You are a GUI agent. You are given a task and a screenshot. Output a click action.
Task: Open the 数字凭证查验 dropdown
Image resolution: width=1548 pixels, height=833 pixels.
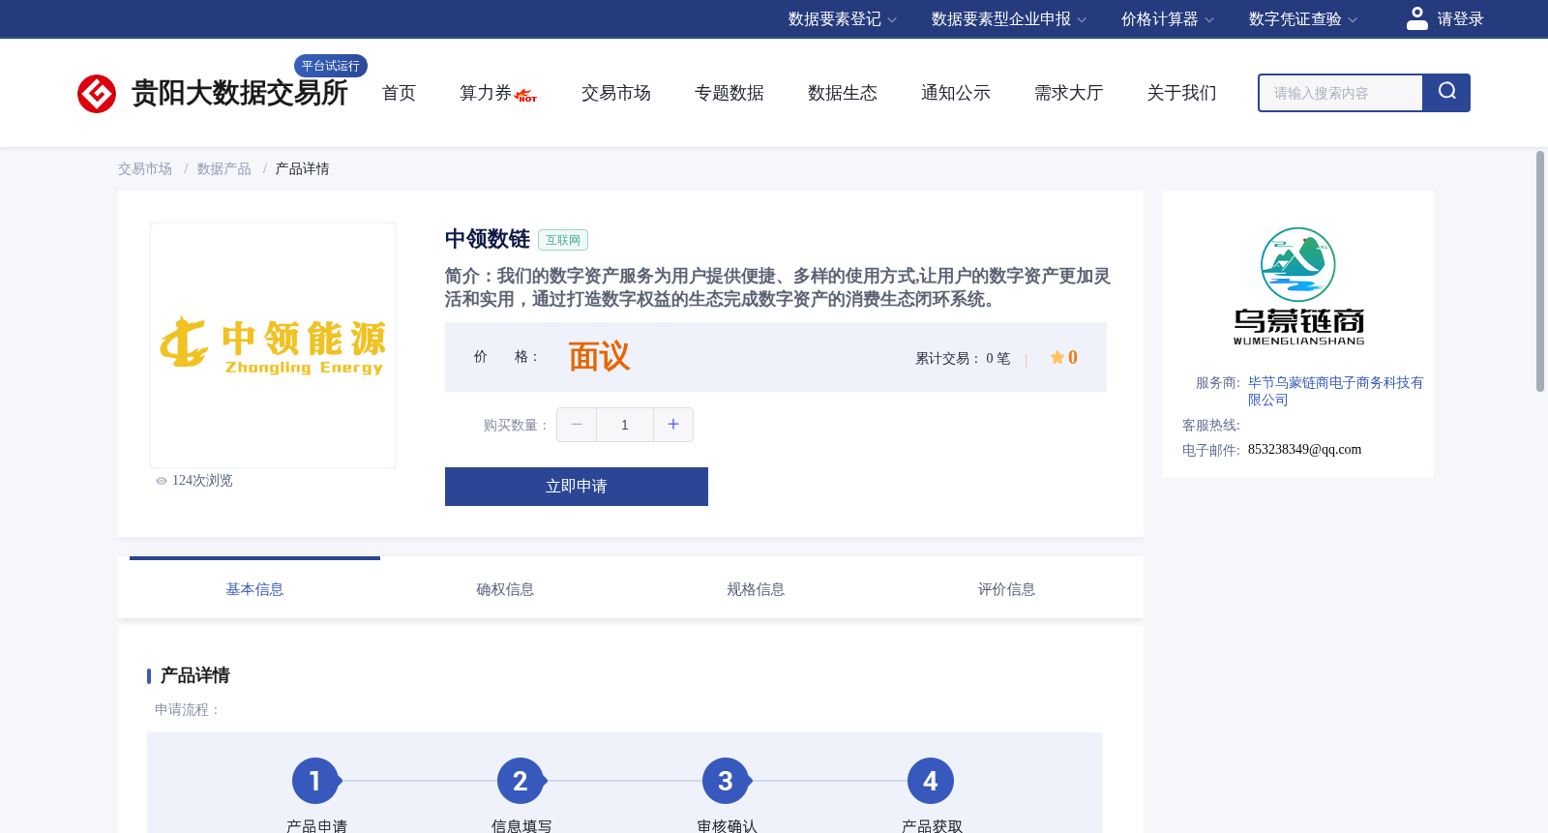click(1303, 19)
